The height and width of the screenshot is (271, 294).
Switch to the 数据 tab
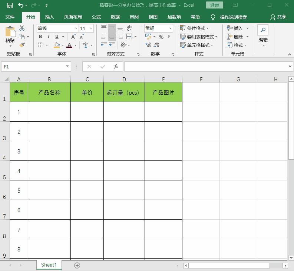click(115, 17)
